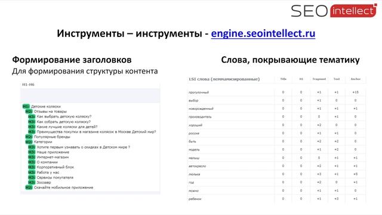Viewport: 382px width, 215px height.
Task: Select the LSI word 'хороший'
Action: pyautogui.click(x=195, y=125)
